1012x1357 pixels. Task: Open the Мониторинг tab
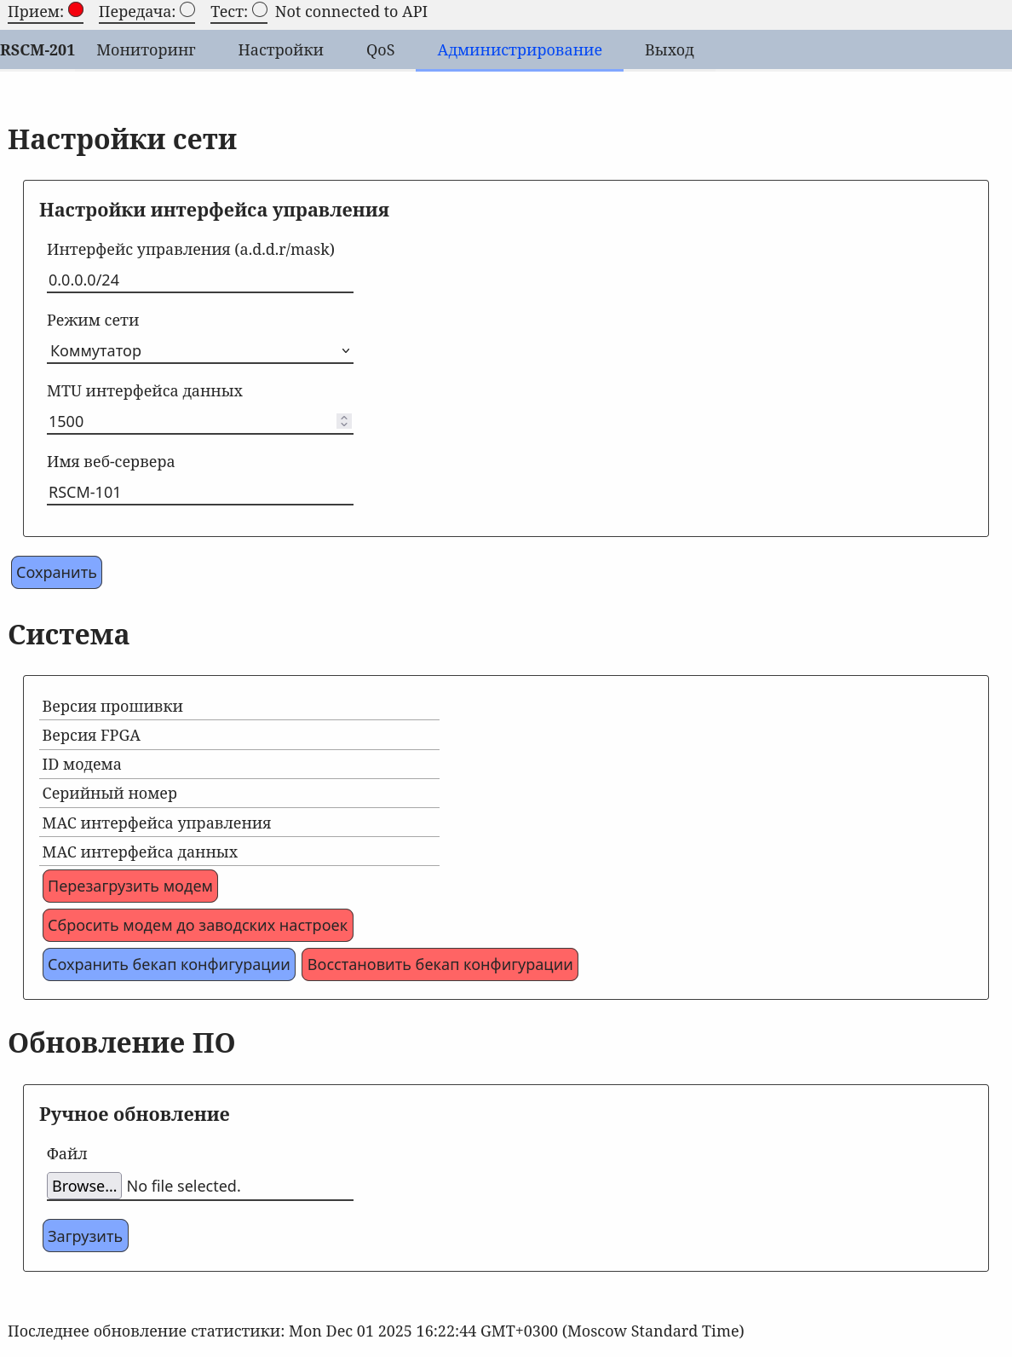146,50
